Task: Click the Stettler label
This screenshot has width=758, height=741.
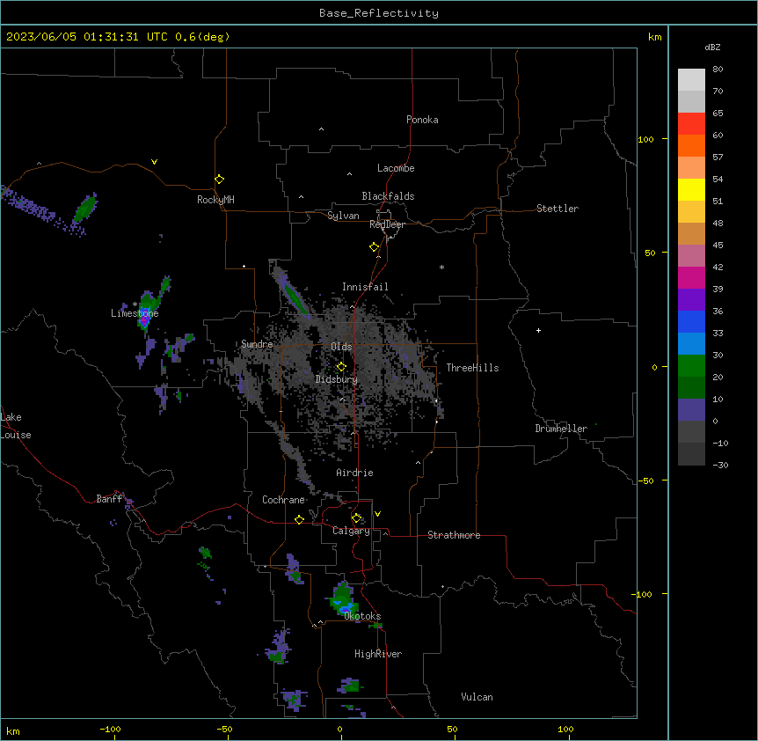Action: (x=557, y=209)
